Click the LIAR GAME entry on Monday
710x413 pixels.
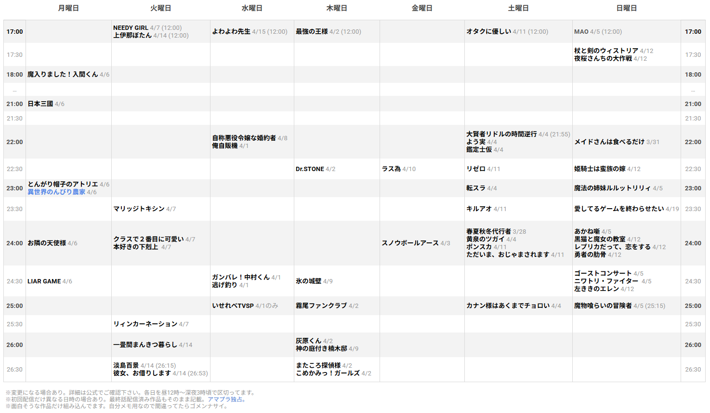coord(44,281)
